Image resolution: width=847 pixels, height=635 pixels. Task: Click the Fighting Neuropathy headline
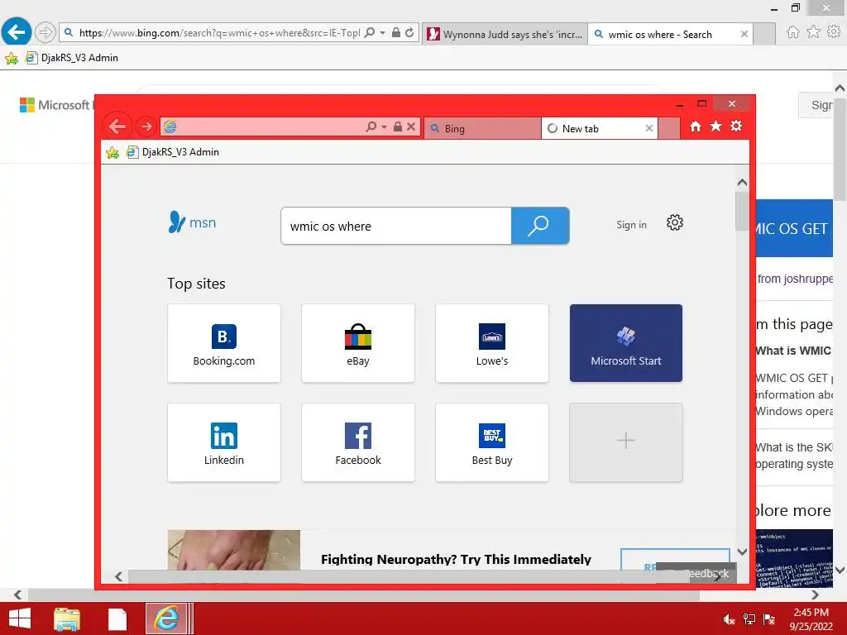pyautogui.click(x=456, y=560)
